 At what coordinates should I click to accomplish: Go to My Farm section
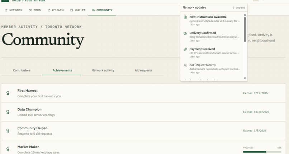56,10
